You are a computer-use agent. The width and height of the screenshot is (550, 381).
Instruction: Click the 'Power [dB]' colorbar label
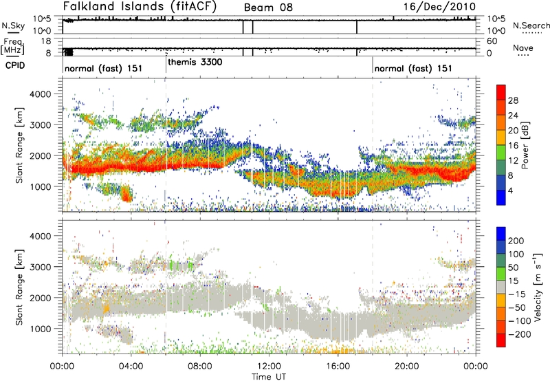[x=525, y=145]
